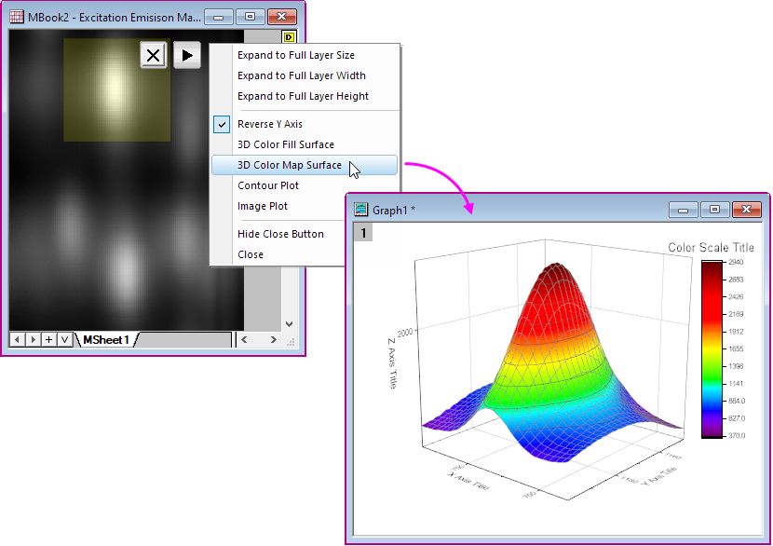Click the yellow D icon at top right of matrix
The height and width of the screenshot is (546, 773).
click(x=289, y=37)
